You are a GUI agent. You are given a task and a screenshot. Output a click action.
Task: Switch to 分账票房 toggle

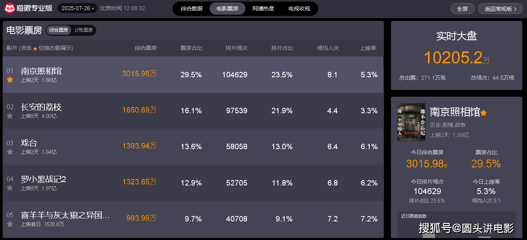point(84,30)
